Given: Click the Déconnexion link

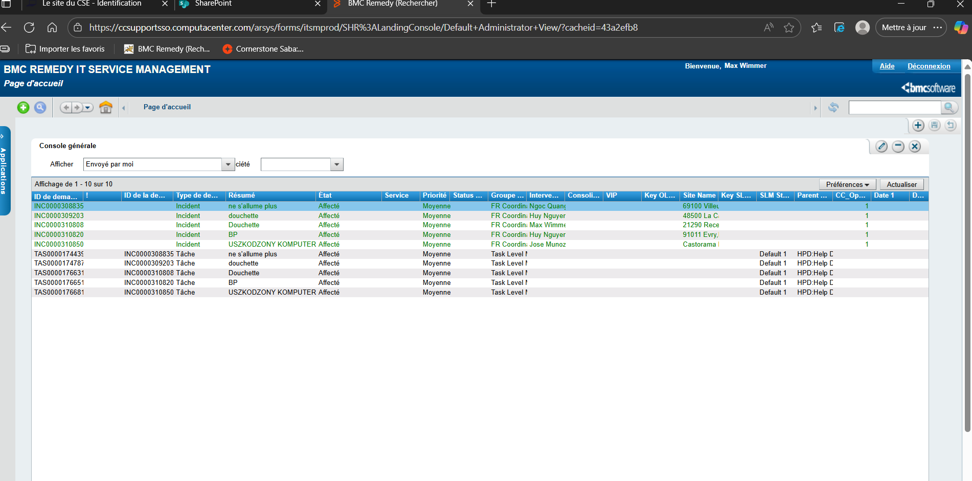Looking at the screenshot, I should 929,66.
